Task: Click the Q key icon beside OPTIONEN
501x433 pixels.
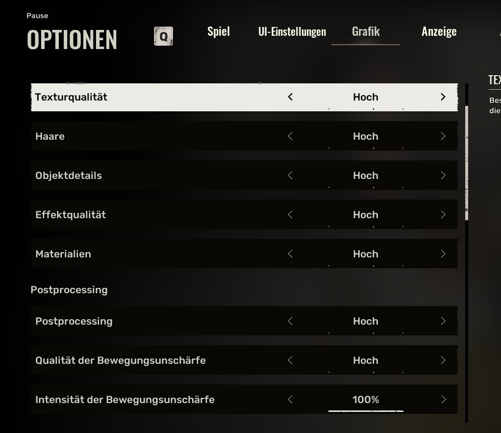Action: pyautogui.click(x=163, y=36)
